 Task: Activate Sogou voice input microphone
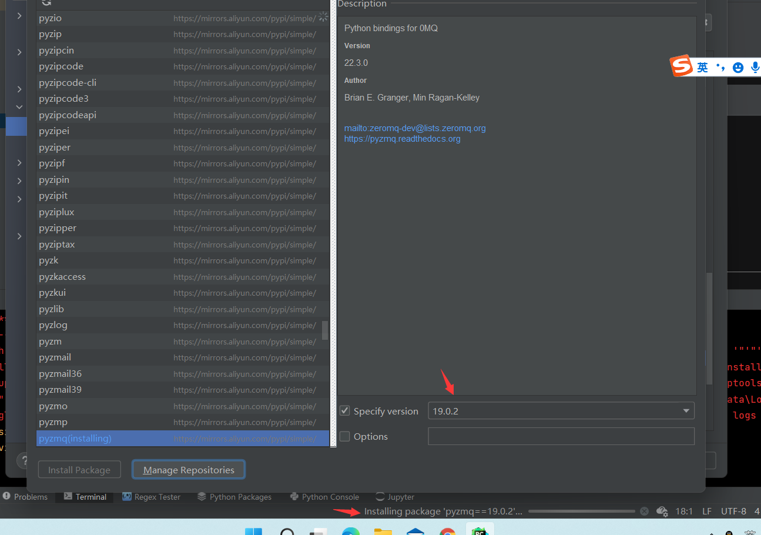pos(755,68)
